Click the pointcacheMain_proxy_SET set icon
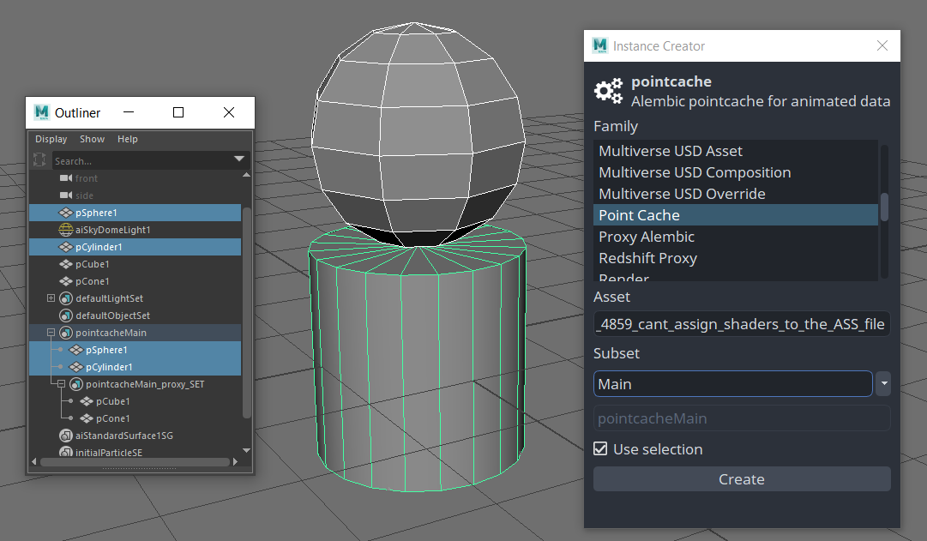 coord(76,384)
